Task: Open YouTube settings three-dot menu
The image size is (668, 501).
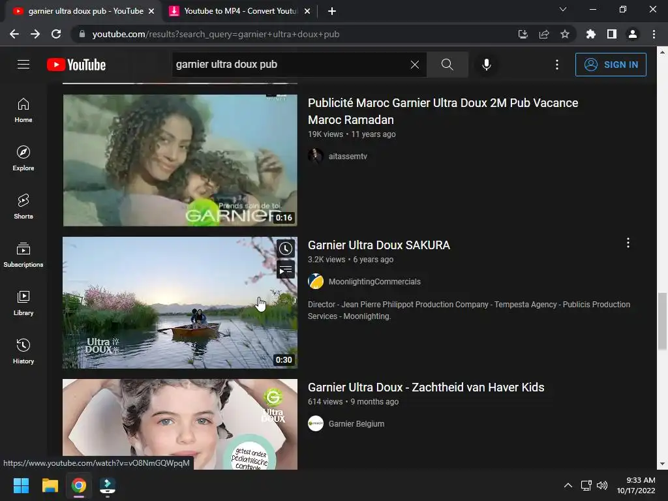Action: [x=557, y=65]
